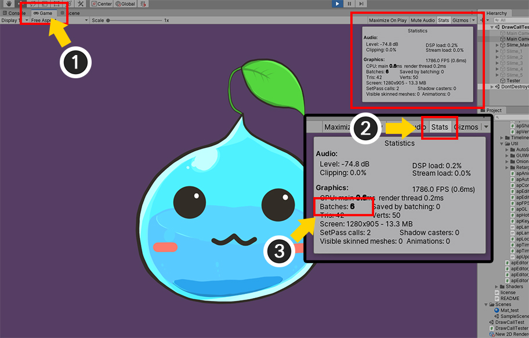Click the Hierarchy search field
Screen dimensions: 529x338
click(x=511, y=20)
